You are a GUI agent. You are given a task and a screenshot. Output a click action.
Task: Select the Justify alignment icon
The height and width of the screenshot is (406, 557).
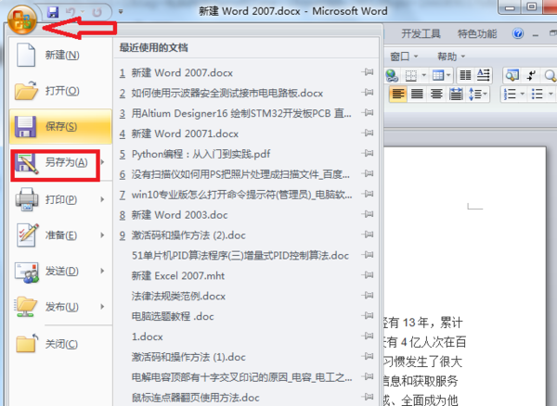click(x=417, y=94)
